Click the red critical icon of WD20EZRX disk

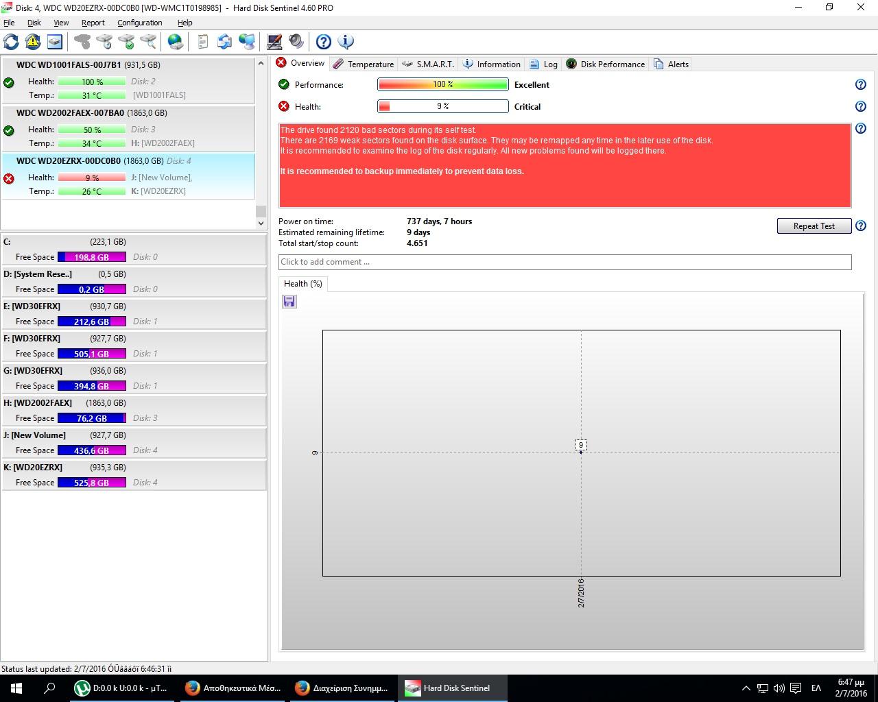(9, 178)
